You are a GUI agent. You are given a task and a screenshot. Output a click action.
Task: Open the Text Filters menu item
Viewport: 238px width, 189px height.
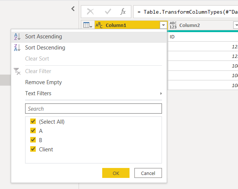click(x=89, y=93)
